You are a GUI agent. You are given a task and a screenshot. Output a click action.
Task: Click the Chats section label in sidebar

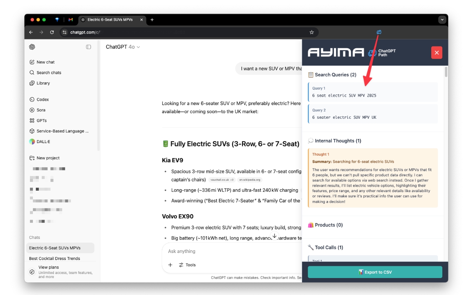tap(35, 237)
